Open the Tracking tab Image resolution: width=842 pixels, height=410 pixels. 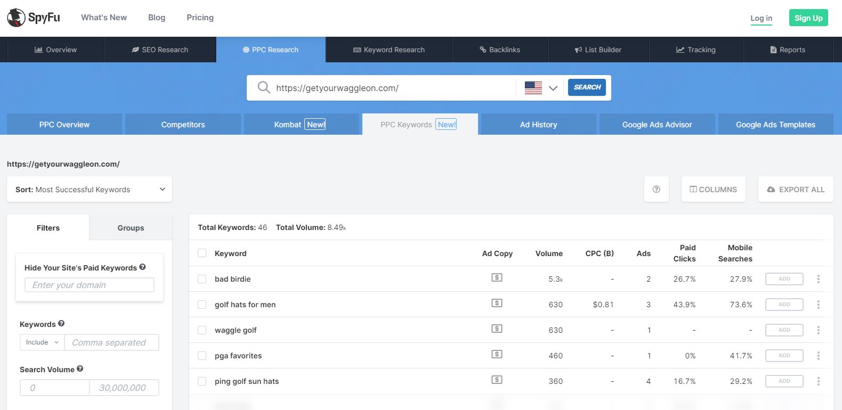click(x=696, y=50)
